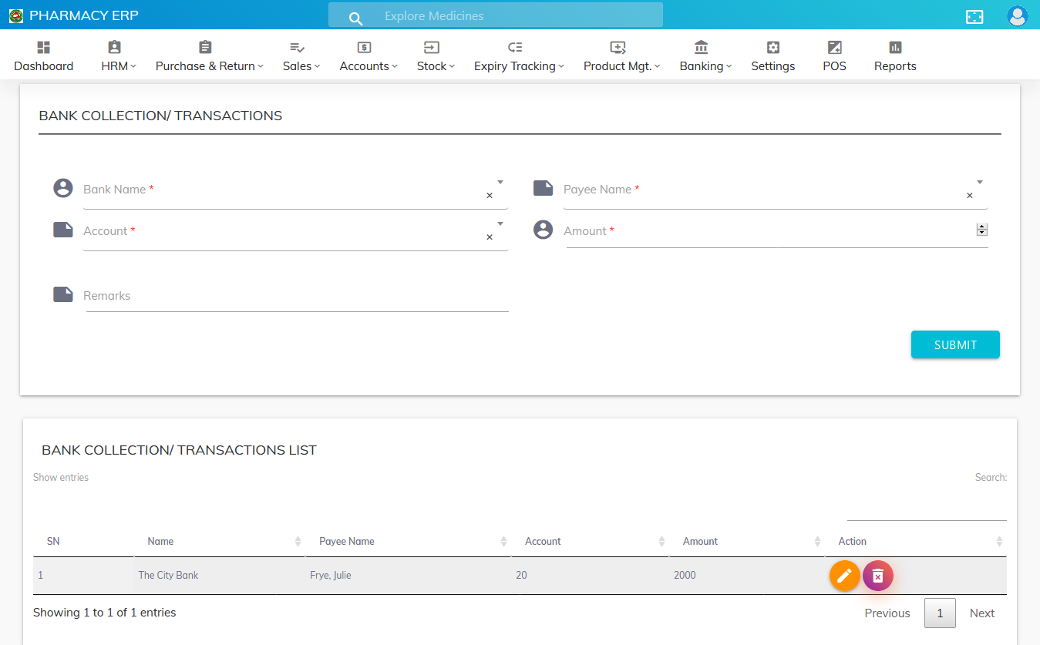Click the fullscreen icon in the top bar
The image size is (1040, 645).
[974, 16]
